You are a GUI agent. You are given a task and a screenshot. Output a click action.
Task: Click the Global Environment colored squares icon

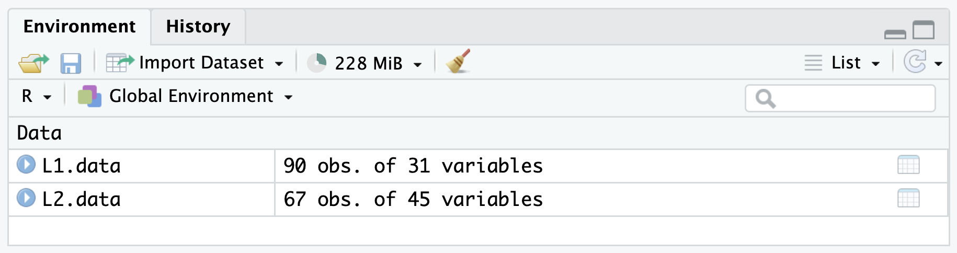89,97
